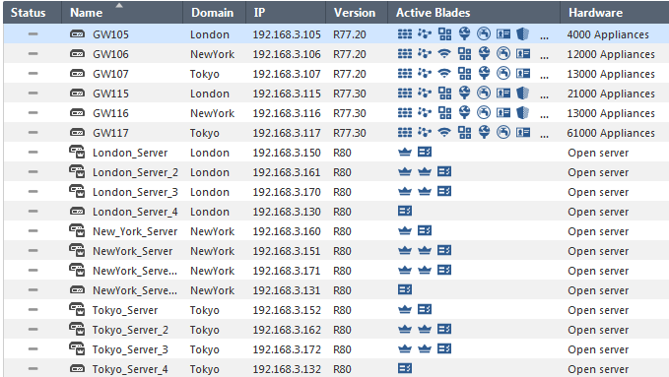Click the status dash for GW107
The height and width of the screenshot is (377, 669).
(x=33, y=74)
